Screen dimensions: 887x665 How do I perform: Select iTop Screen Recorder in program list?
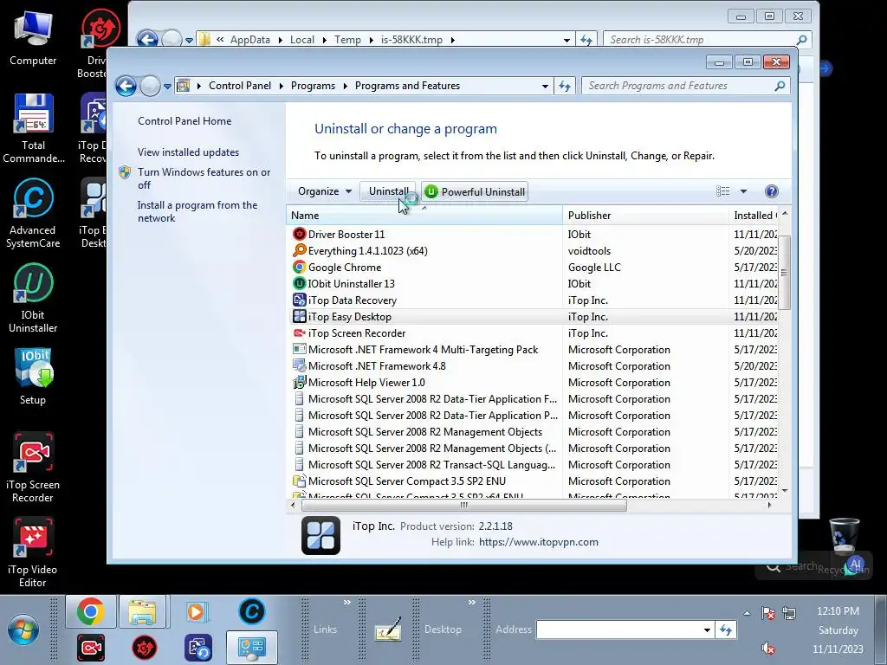click(349, 333)
